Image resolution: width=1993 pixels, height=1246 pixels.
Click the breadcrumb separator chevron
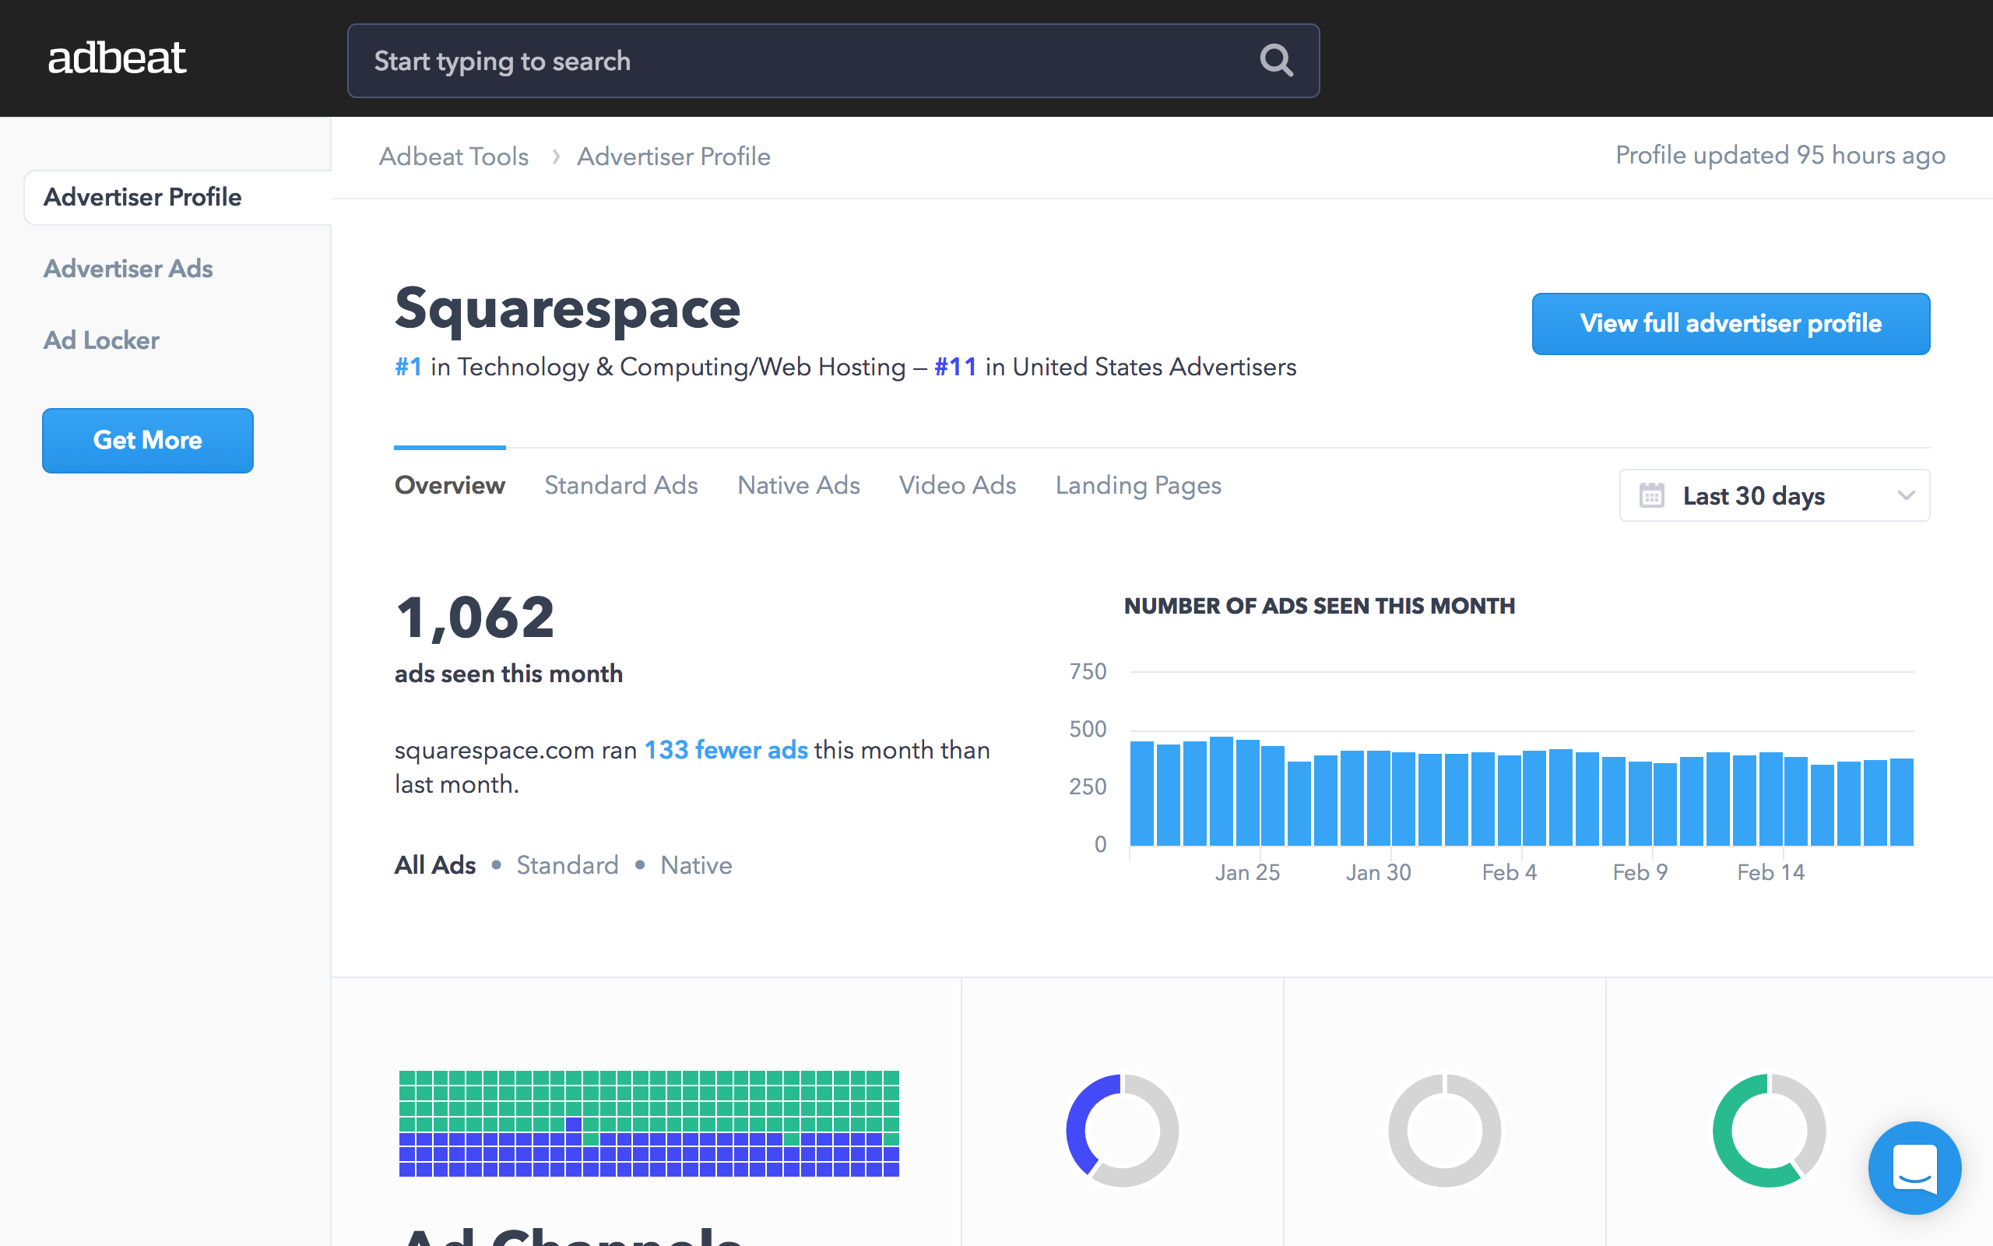(556, 157)
